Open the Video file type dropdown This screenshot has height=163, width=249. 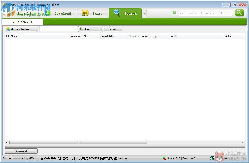pos(90,29)
